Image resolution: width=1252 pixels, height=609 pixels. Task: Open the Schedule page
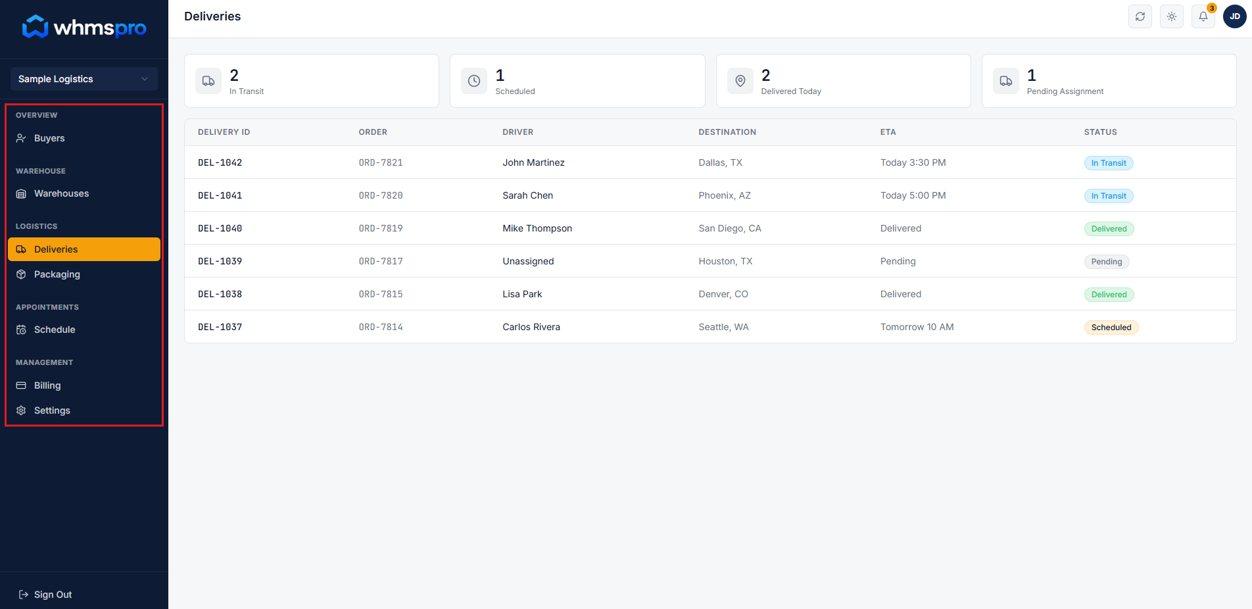pyautogui.click(x=84, y=329)
